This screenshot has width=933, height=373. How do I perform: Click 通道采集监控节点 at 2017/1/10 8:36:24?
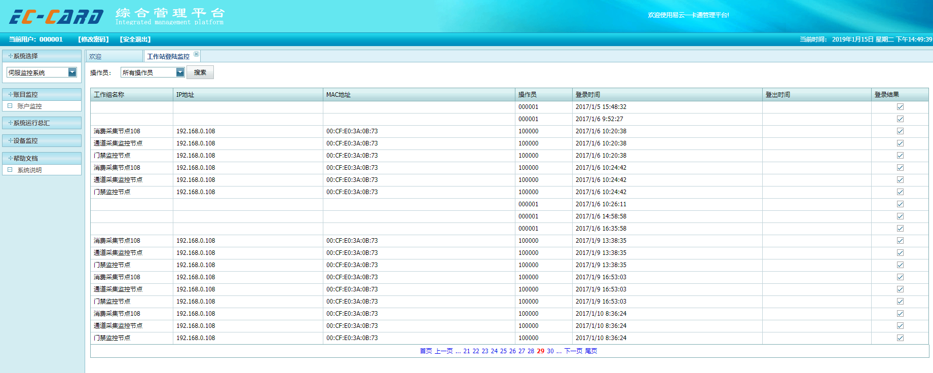118,326
